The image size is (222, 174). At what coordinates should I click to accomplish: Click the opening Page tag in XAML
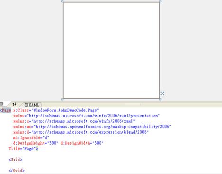6,110
